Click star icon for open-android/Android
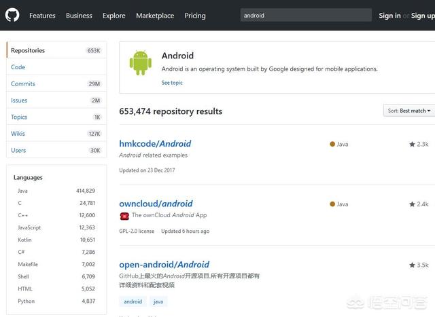The width and height of the screenshot is (435, 317). click(412, 265)
